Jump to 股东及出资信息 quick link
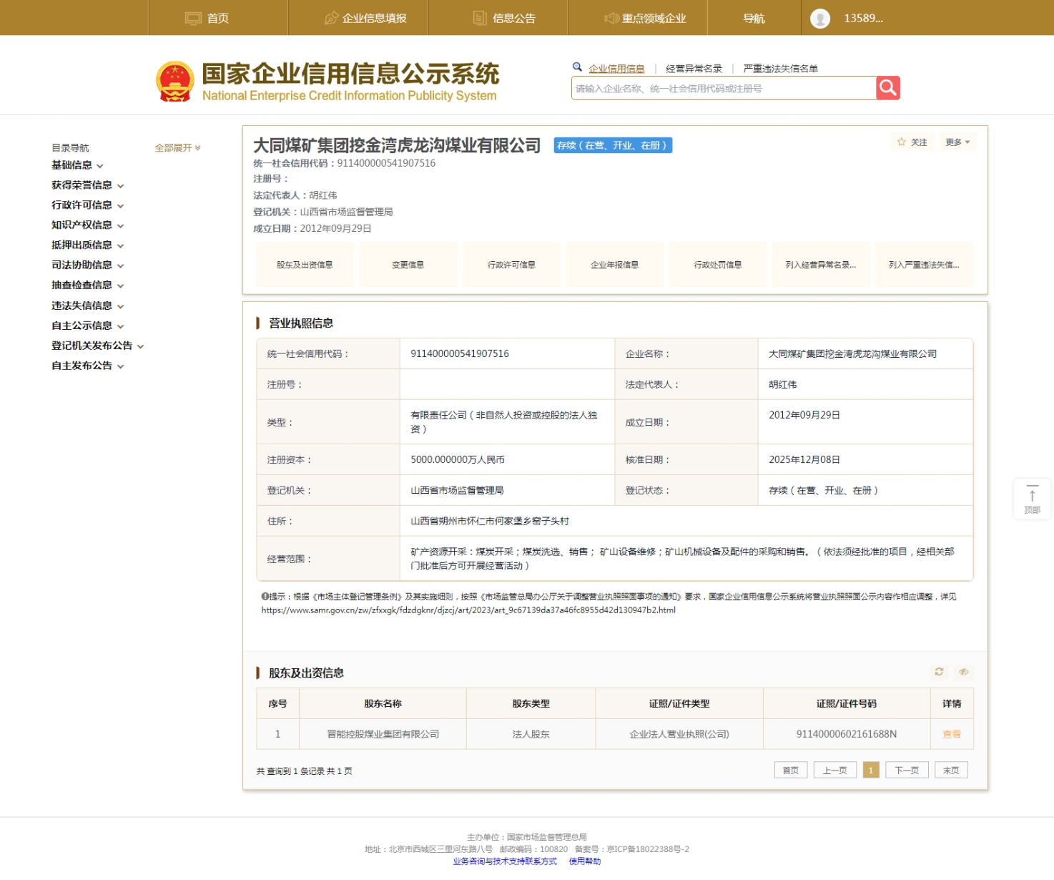1054x880 pixels. point(305,265)
